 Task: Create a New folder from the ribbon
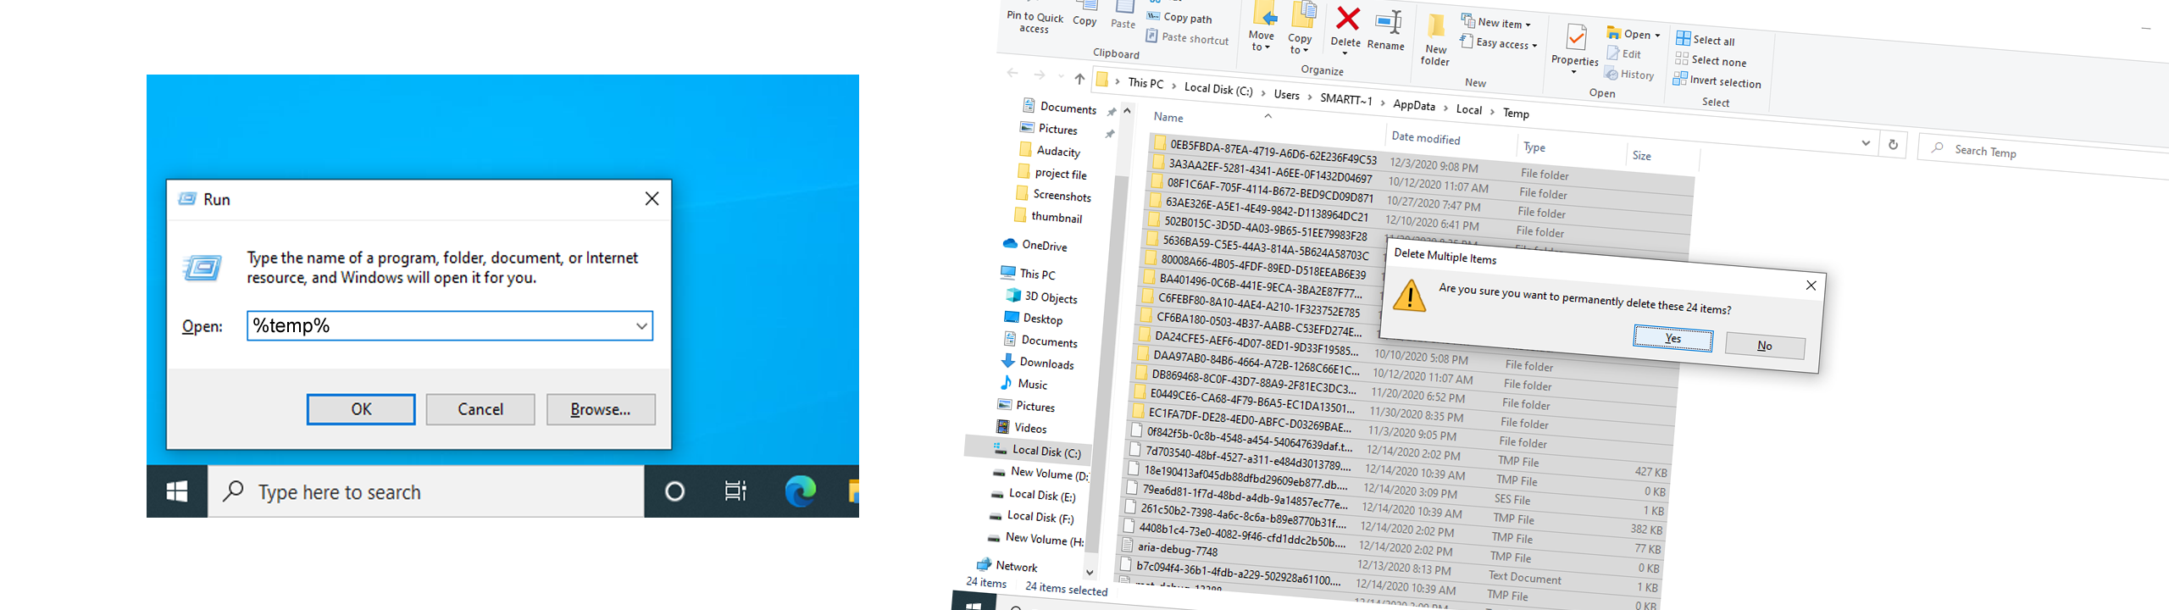coord(1435,40)
